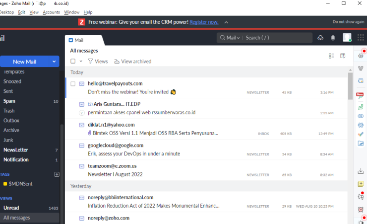Open the user profile avatar
The image size is (367, 224).
[x=347, y=37]
